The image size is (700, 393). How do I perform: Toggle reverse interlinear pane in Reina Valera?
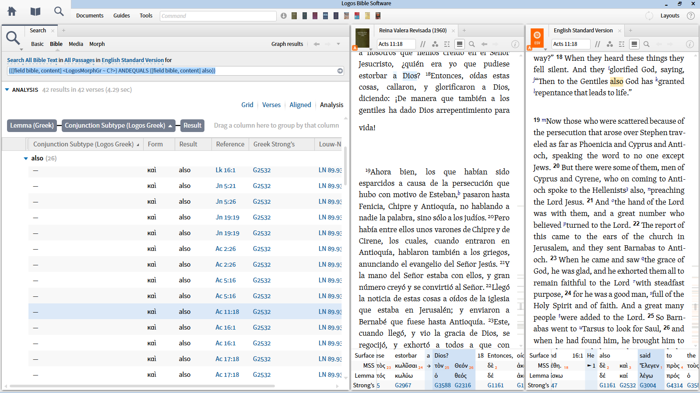459,44
